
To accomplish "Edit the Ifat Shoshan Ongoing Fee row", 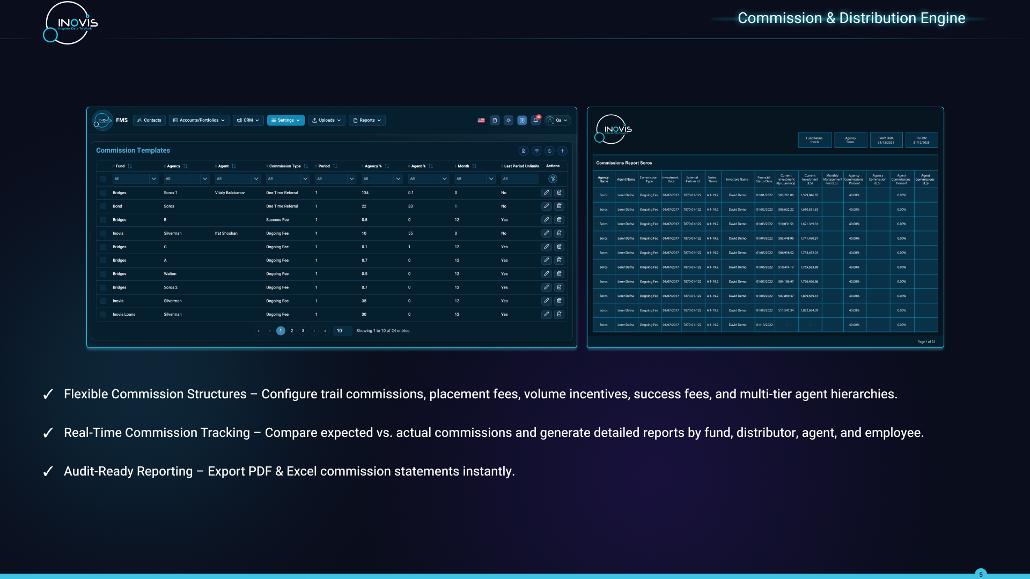I will click(546, 233).
